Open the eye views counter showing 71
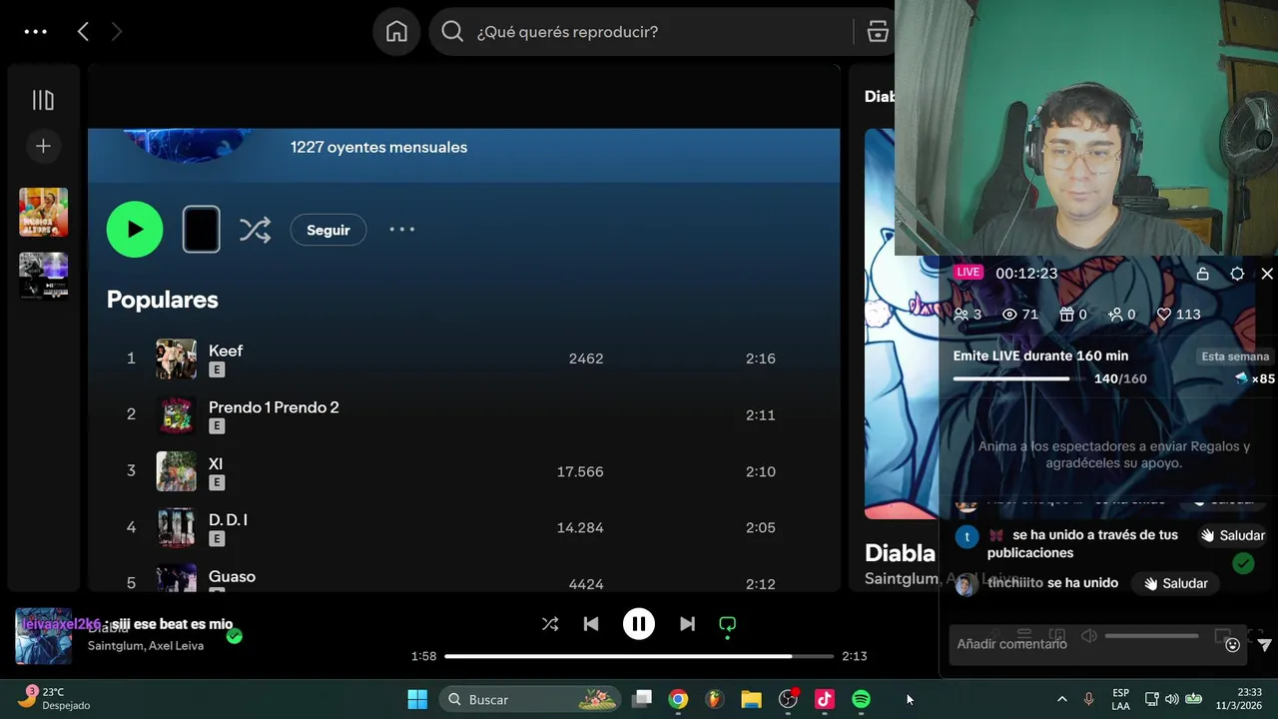Image resolution: width=1278 pixels, height=719 pixels. click(1020, 315)
